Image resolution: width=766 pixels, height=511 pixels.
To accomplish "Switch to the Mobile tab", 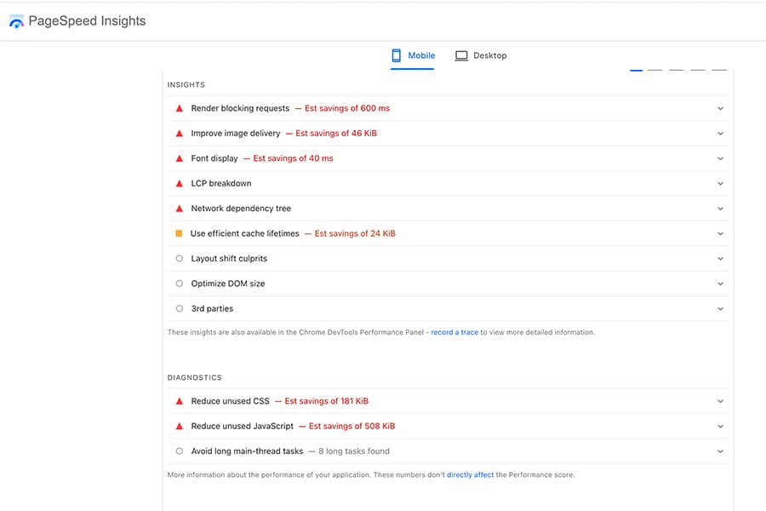I will click(x=419, y=55).
